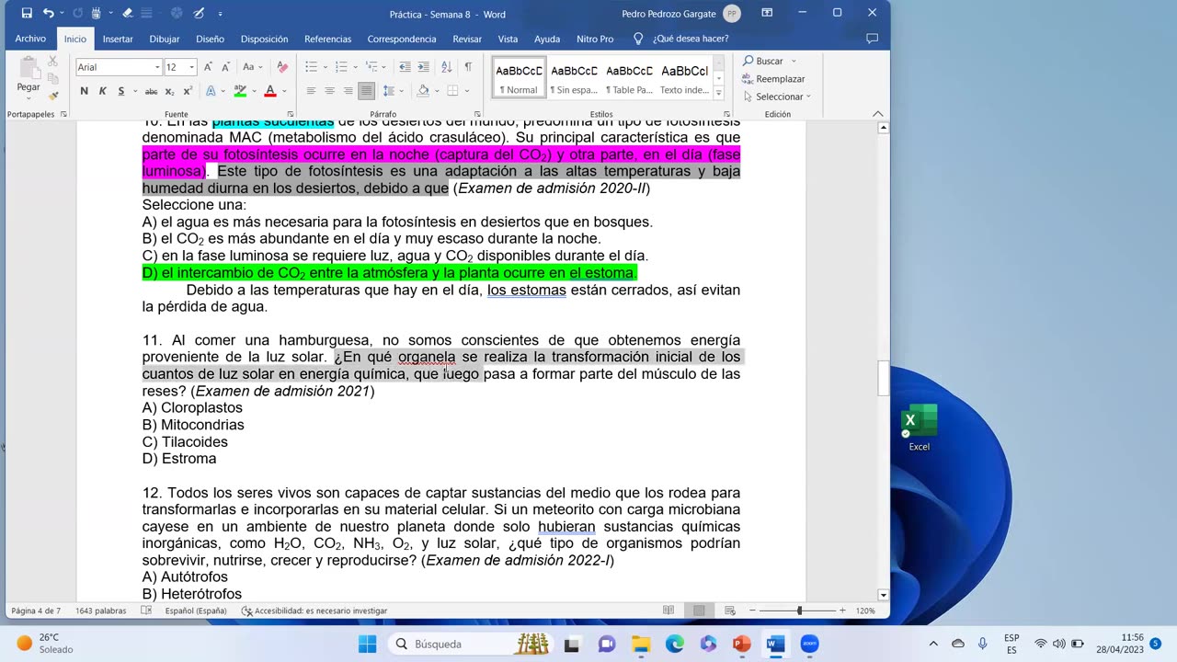Open the Seleccionar dropdown
The width and height of the screenshot is (1177, 662).
777,97
